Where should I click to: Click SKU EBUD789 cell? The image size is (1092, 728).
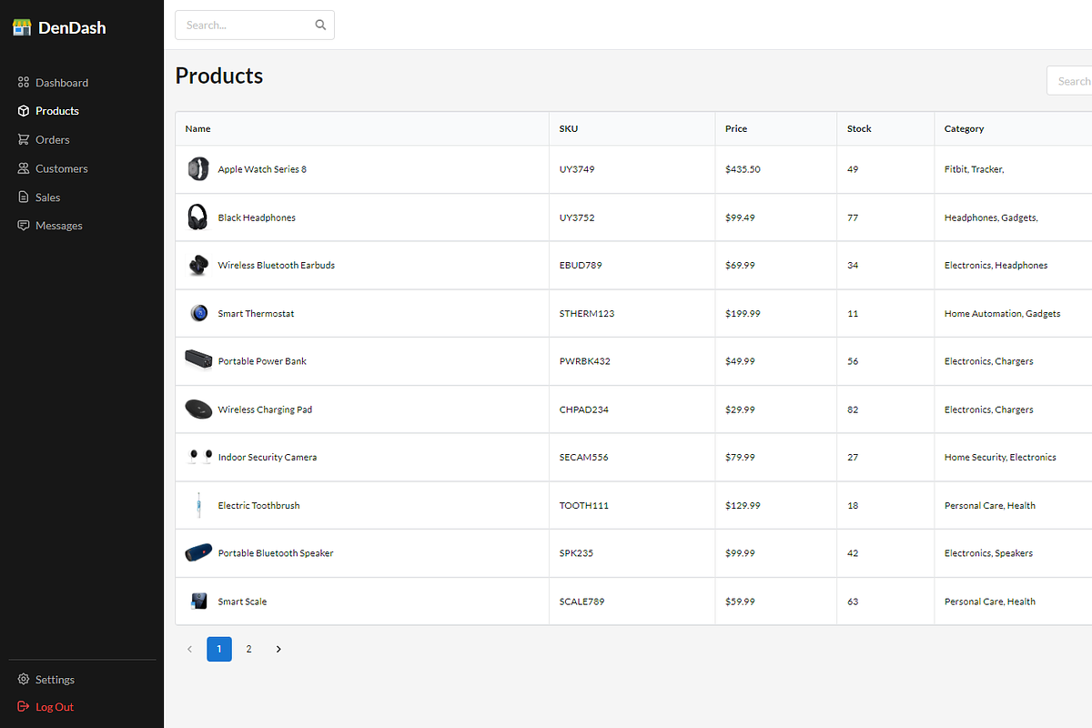pos(581,266)
